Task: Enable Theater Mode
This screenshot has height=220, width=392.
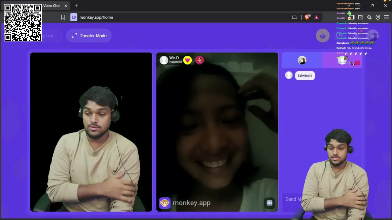Action: click(89, 36)
